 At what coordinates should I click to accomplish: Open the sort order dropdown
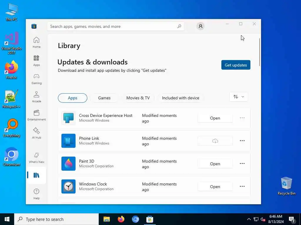(239, 97)
